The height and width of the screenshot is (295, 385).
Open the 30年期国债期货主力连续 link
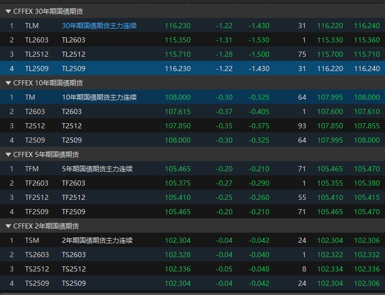tap(99, 26)
